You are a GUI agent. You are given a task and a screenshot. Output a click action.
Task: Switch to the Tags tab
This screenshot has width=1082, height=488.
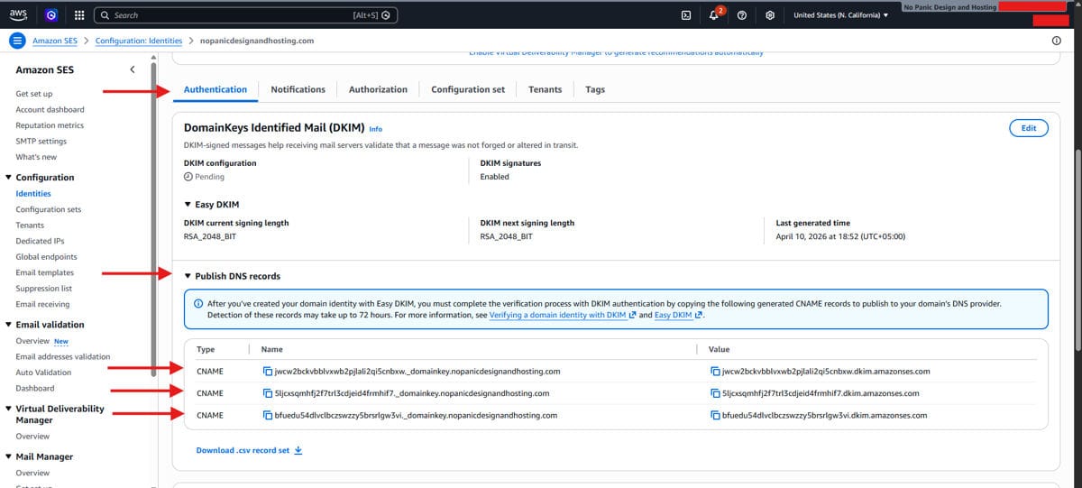point(595,89)
